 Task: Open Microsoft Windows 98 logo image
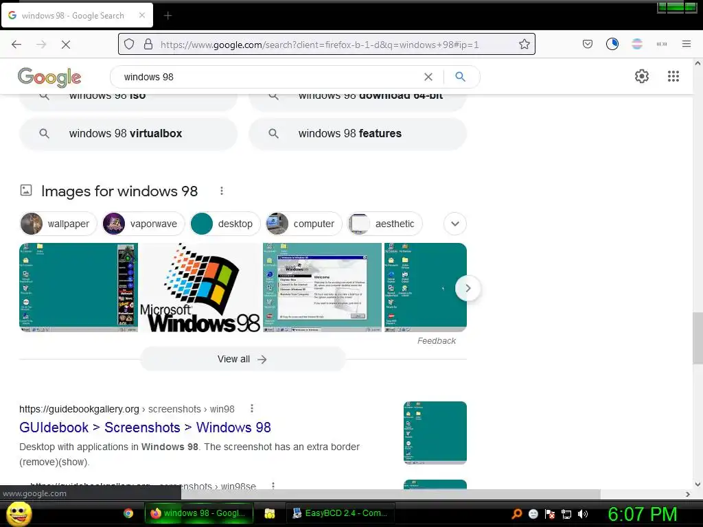click(x=200, y=288)
